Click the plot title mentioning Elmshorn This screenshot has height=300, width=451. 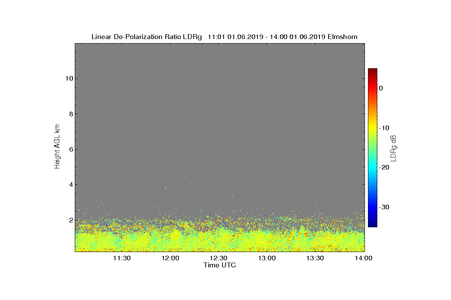(224, 37)
